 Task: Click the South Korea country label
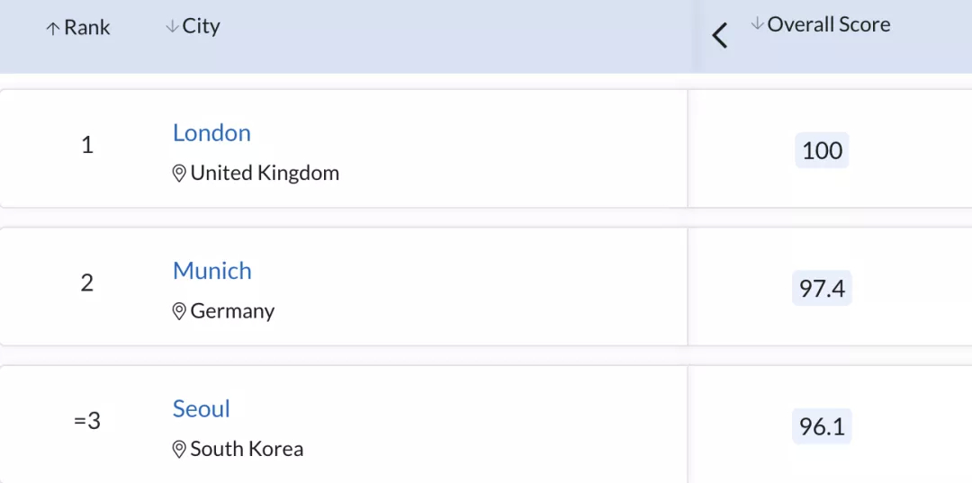coord(247,450)
